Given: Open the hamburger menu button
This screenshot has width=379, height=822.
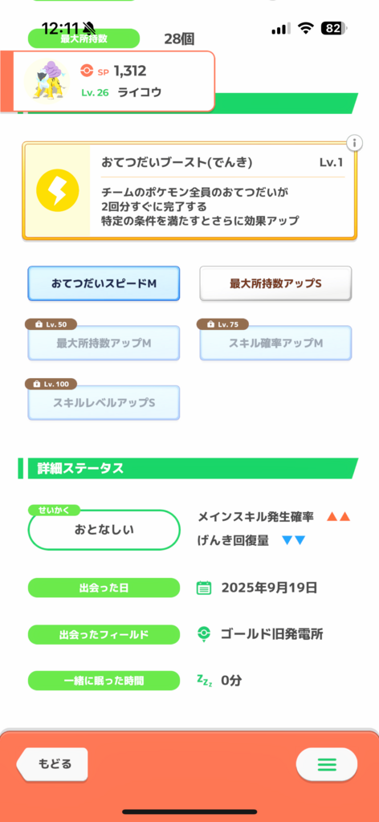Looking at the screenshot, I should 327,764.
